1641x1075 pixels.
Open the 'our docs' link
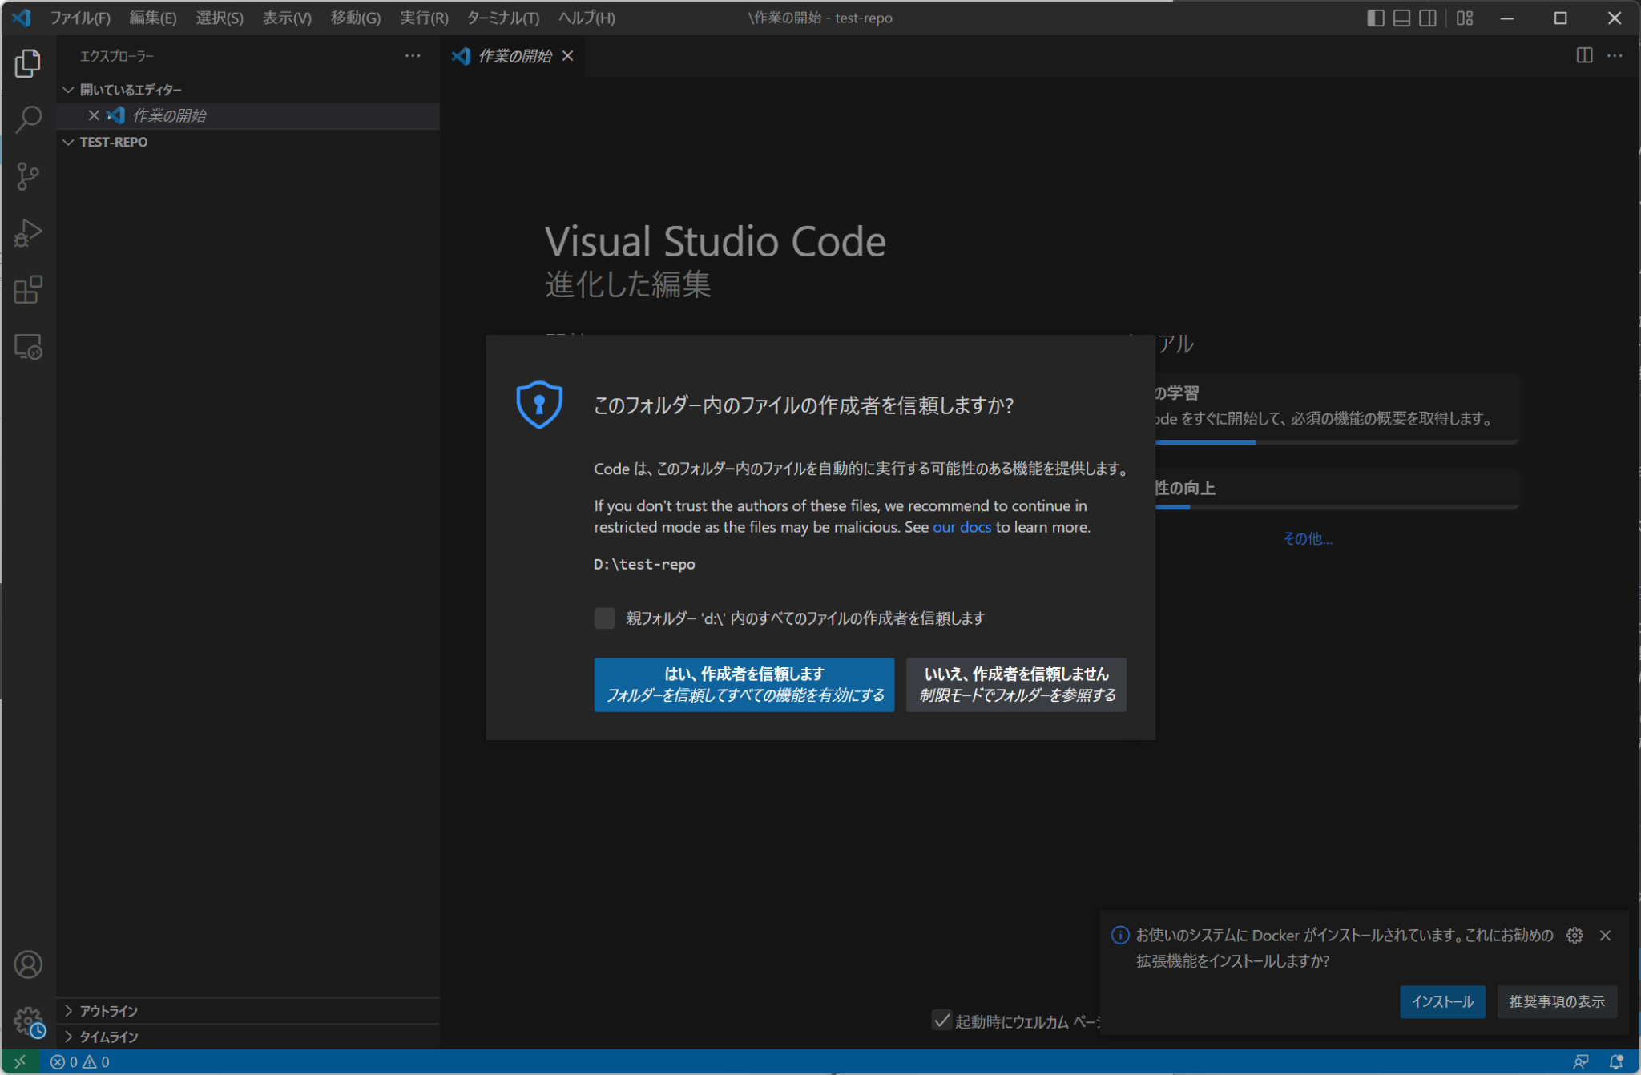pos(962,527)
